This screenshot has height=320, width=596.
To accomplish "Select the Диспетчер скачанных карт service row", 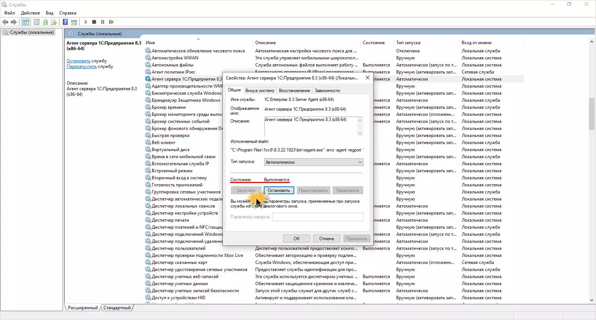I will tap(334, 262).
